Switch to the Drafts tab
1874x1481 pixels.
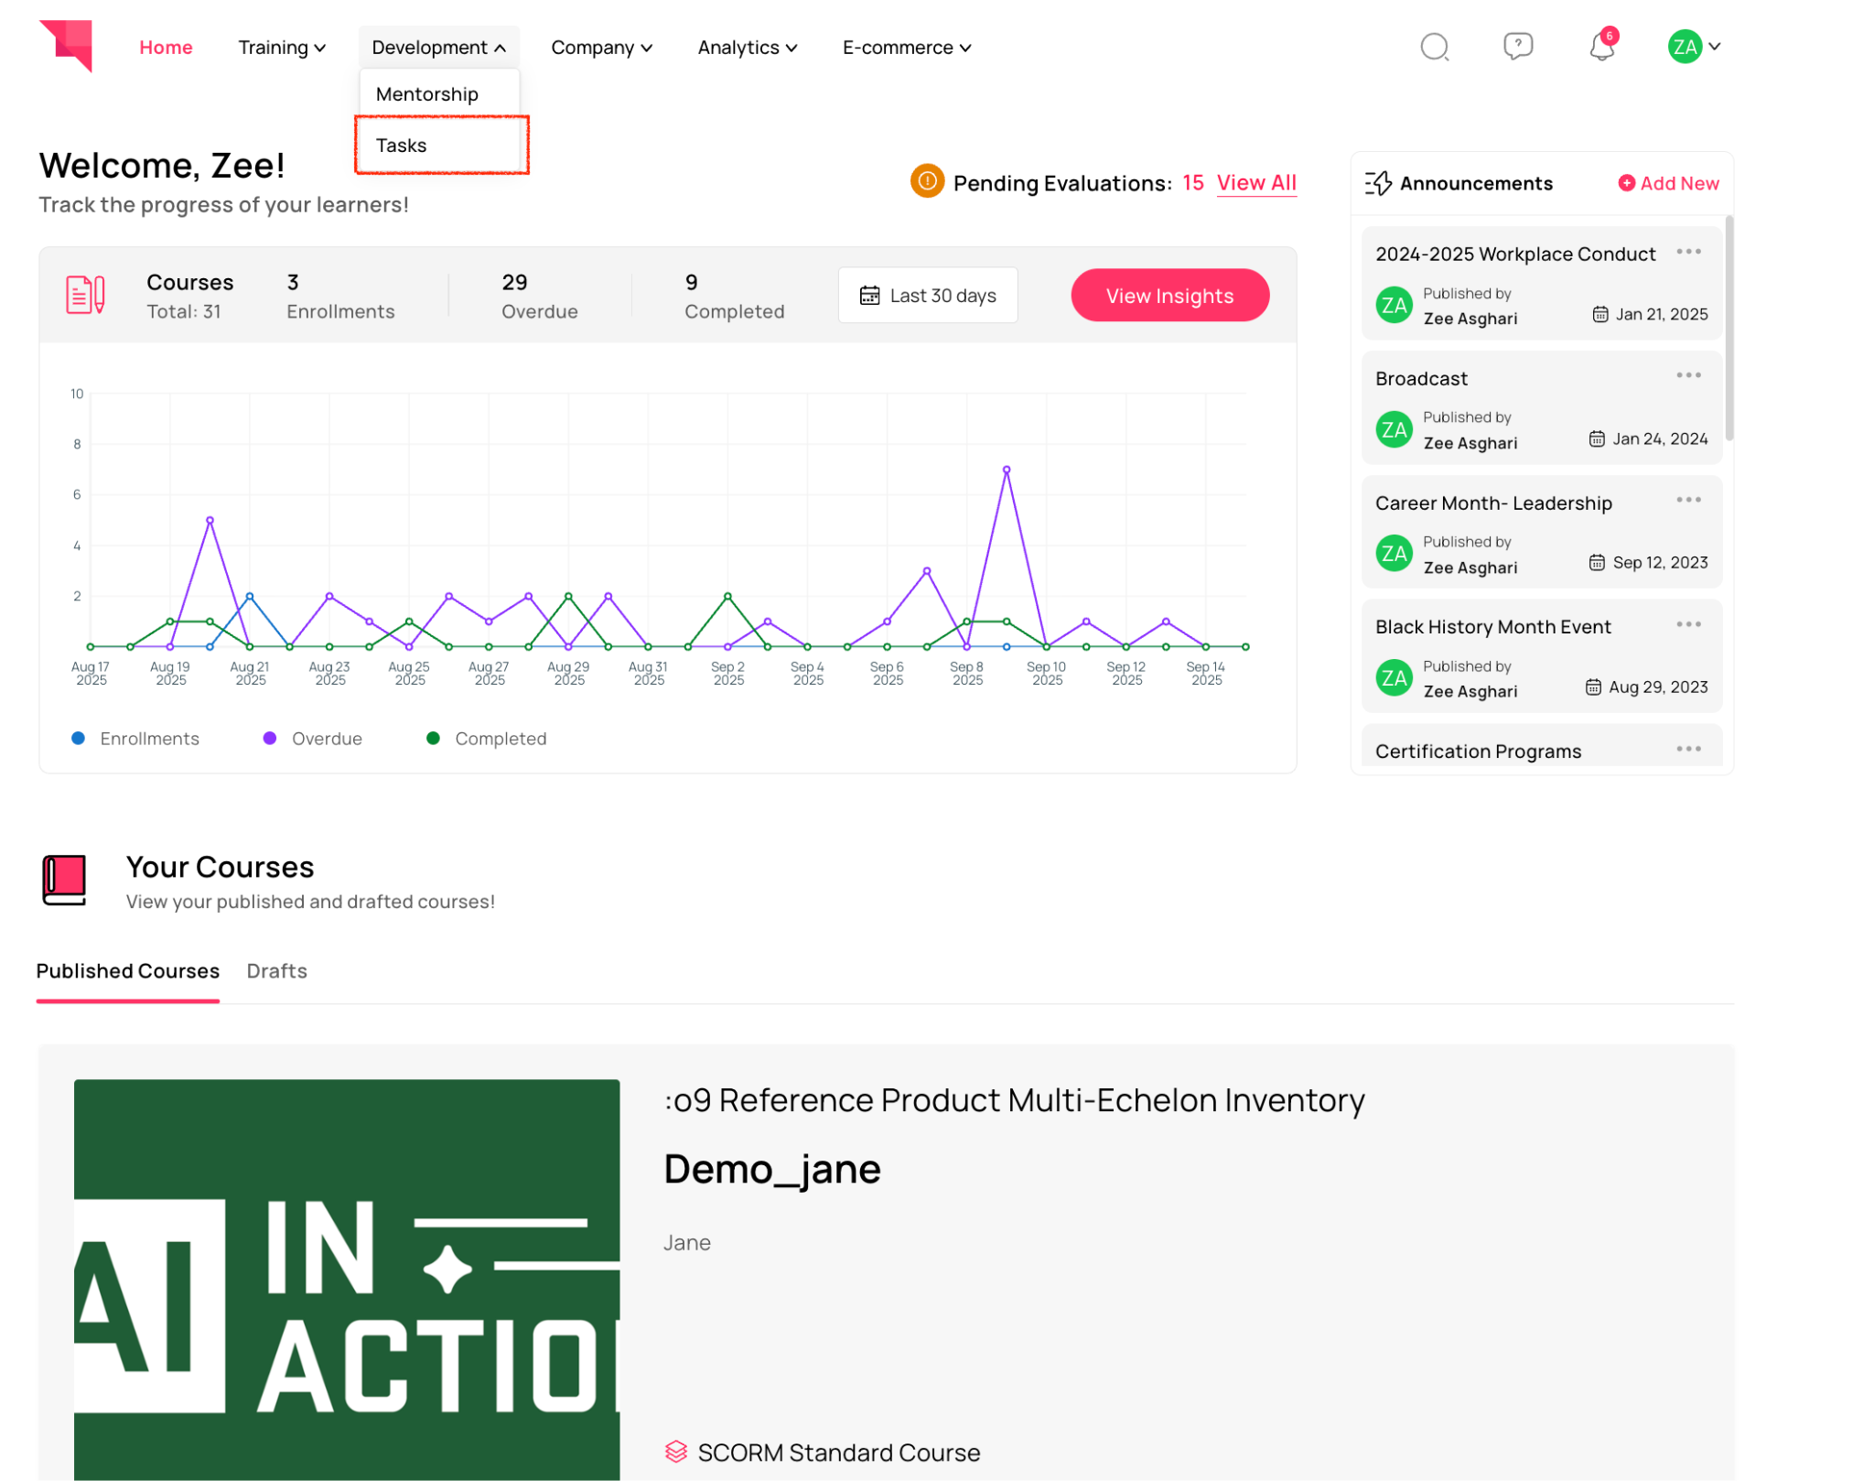point(276,971)
